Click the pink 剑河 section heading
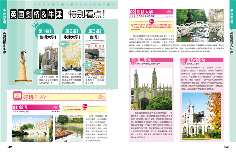This screenshot has width=236, height=152. 23,107
